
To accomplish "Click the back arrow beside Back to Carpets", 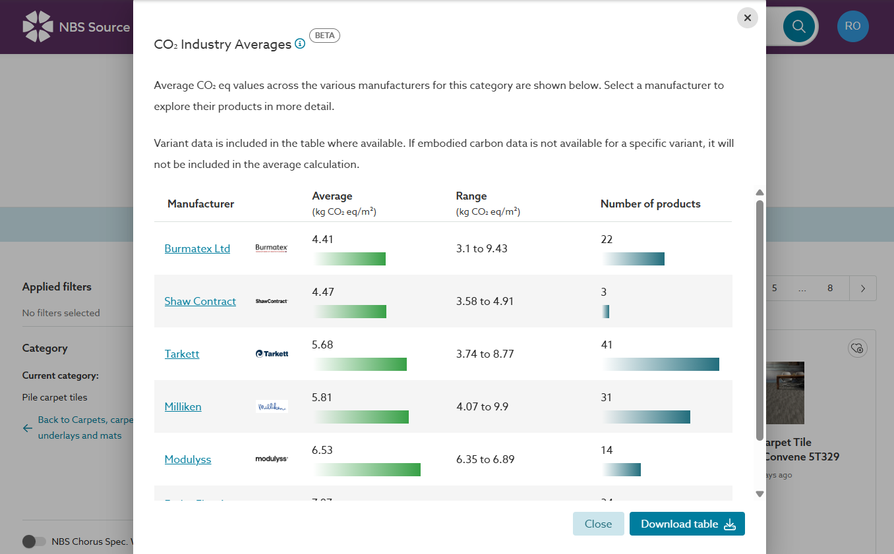I will pyautogui.click(x=28, y=428).
